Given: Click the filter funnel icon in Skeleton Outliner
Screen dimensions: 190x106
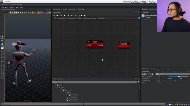Looking at the screenshot, I should click(x=139, y=82).
